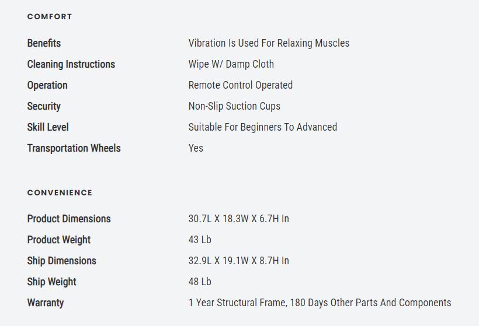Click the Benefits label

coord(44,43)
